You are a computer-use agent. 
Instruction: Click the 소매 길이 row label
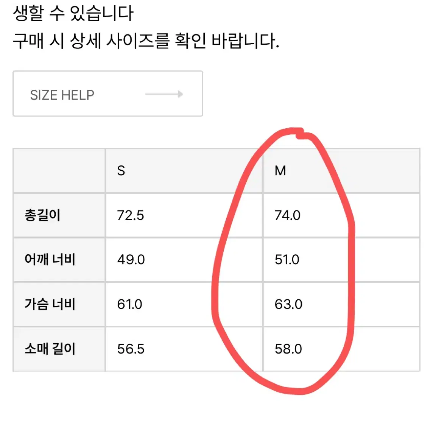pos(50,349)
